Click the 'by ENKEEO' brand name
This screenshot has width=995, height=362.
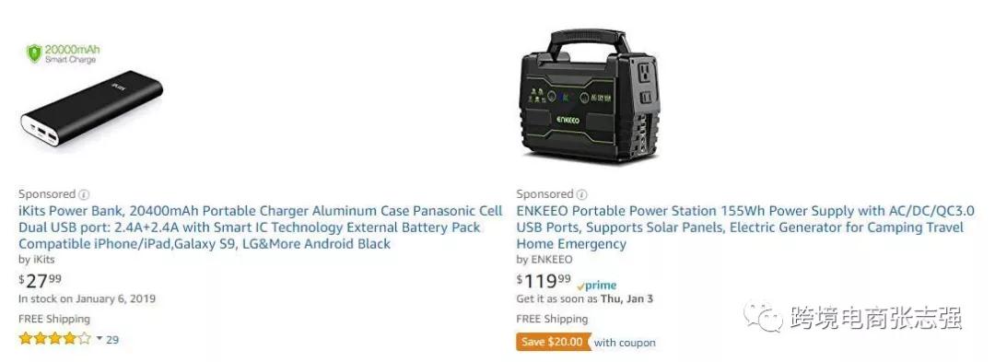coord(544,260)
